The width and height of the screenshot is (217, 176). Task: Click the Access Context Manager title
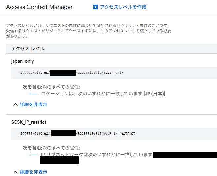click(x=39, y=7)
